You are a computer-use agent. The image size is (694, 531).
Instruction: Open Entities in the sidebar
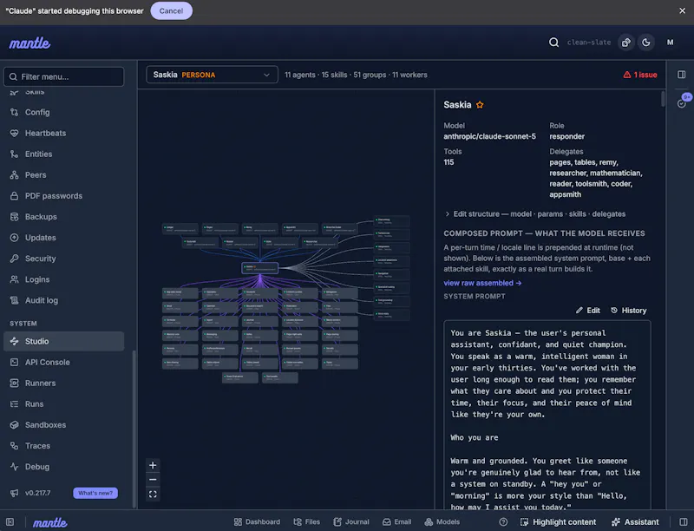[63, 154]
